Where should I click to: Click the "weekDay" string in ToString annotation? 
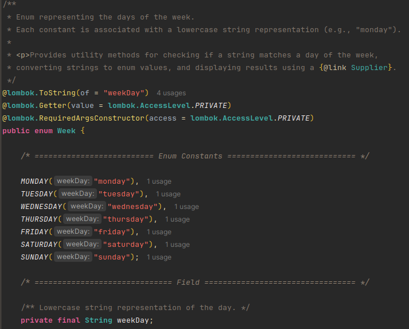pos(124,93)
